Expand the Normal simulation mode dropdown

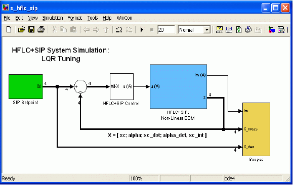206,30
